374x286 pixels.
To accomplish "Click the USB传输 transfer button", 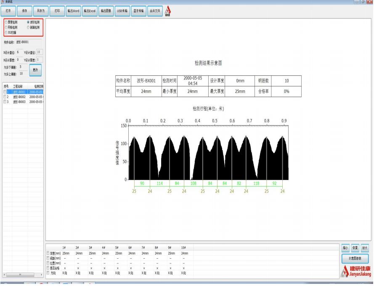I will 122,10.
